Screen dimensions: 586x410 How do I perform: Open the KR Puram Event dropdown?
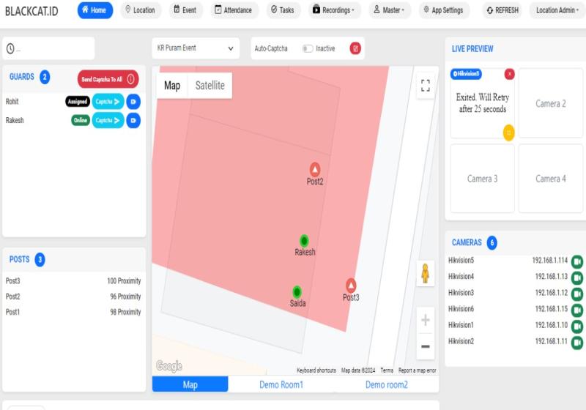196,48
